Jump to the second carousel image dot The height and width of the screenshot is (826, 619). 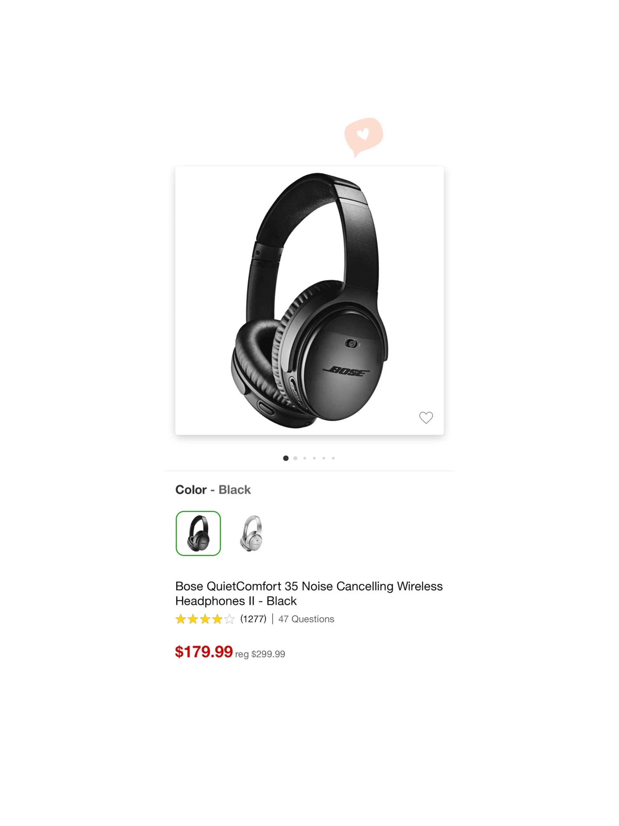[x=295, y=458]
